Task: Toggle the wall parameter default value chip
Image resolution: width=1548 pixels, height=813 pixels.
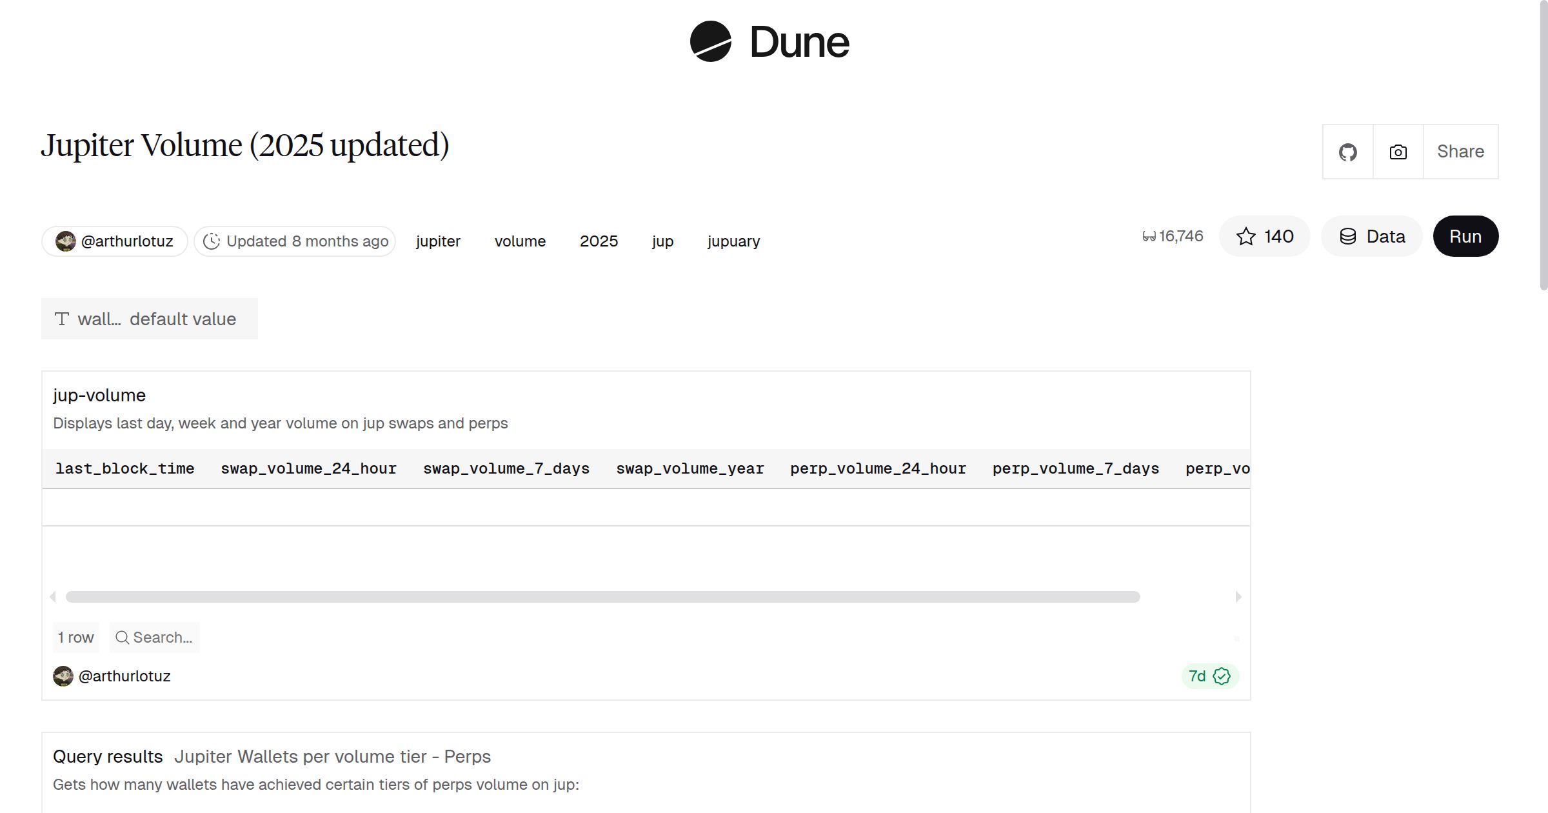Action: pos(149,318)
